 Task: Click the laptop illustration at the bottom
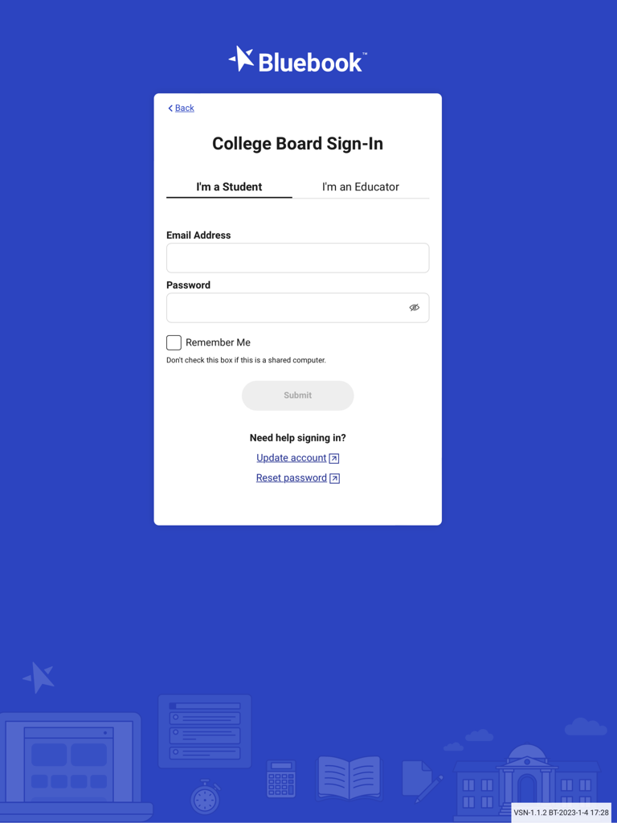click(x=71, y=764)
